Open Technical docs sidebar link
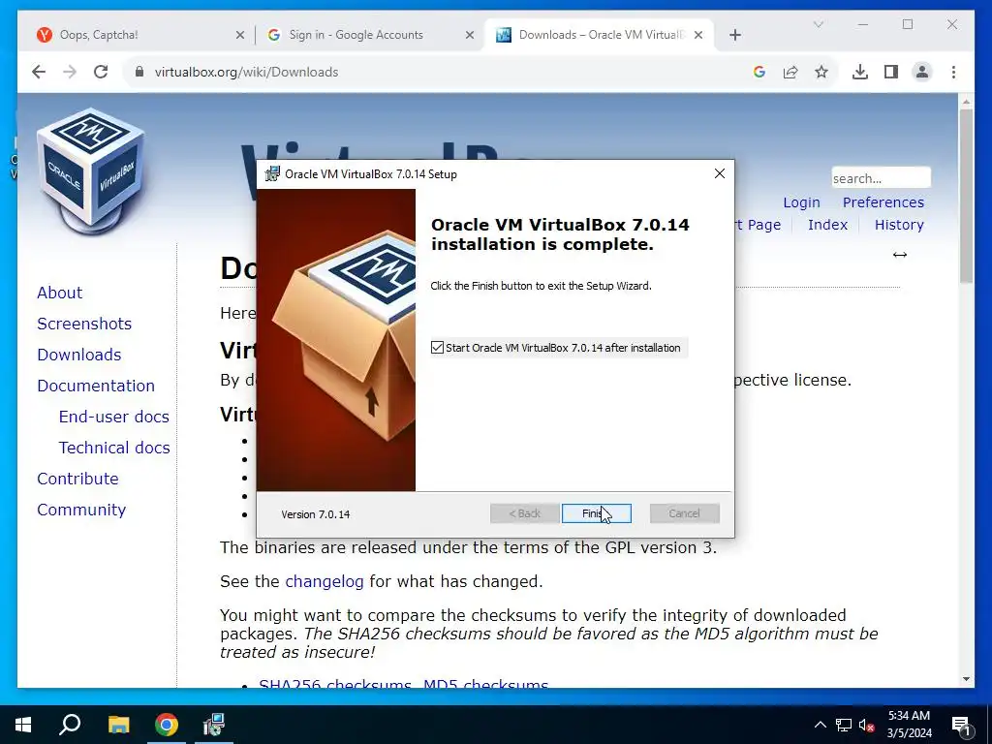Screen dimensions: 992x744 pos(114,448)
